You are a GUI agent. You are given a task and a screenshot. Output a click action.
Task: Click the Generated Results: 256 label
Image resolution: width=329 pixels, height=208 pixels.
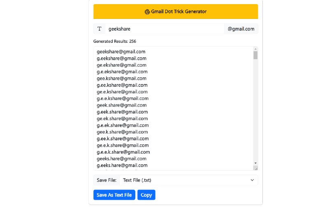[115, 42]
